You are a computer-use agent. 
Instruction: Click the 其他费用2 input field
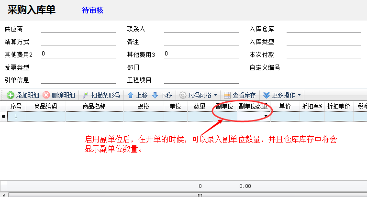click(x=78, y=54)
